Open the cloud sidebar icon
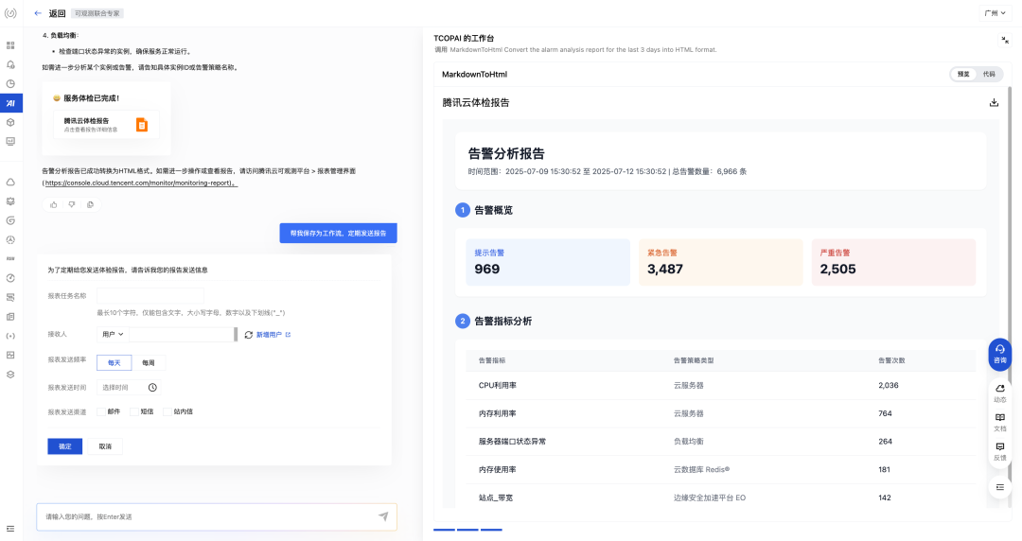This screenshot has height=541, width=1022. pos(10,183)
